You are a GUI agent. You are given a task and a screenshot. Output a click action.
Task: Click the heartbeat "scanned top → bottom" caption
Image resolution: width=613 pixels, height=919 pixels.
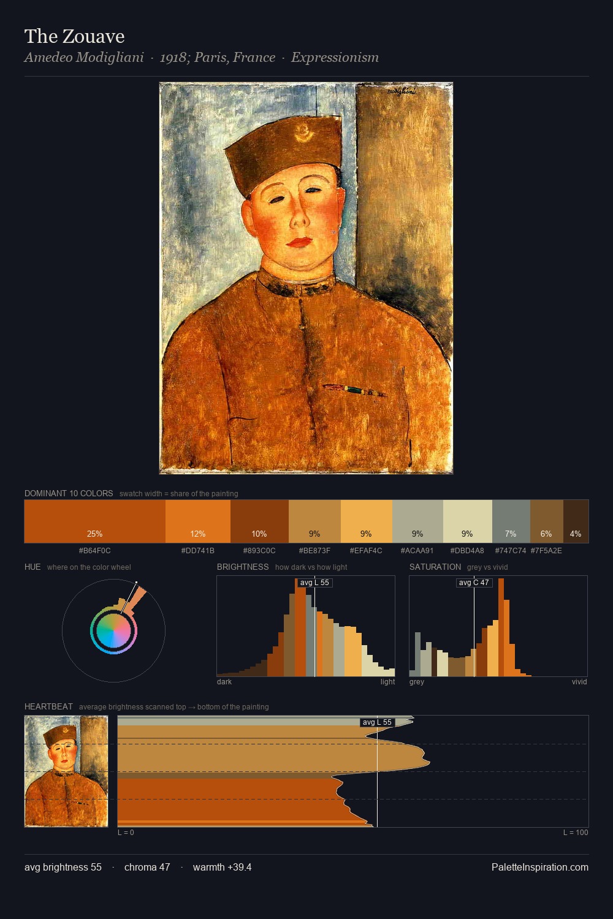pos(174,707)
